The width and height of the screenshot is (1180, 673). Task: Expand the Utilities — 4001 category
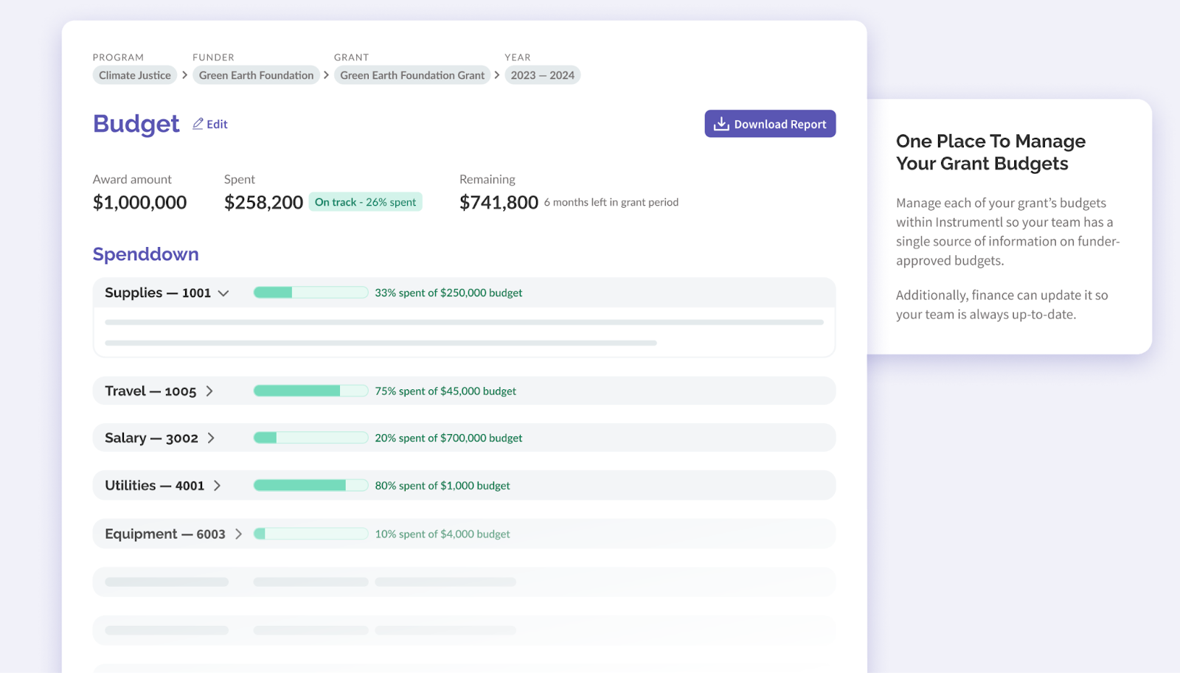click(218, 485)
